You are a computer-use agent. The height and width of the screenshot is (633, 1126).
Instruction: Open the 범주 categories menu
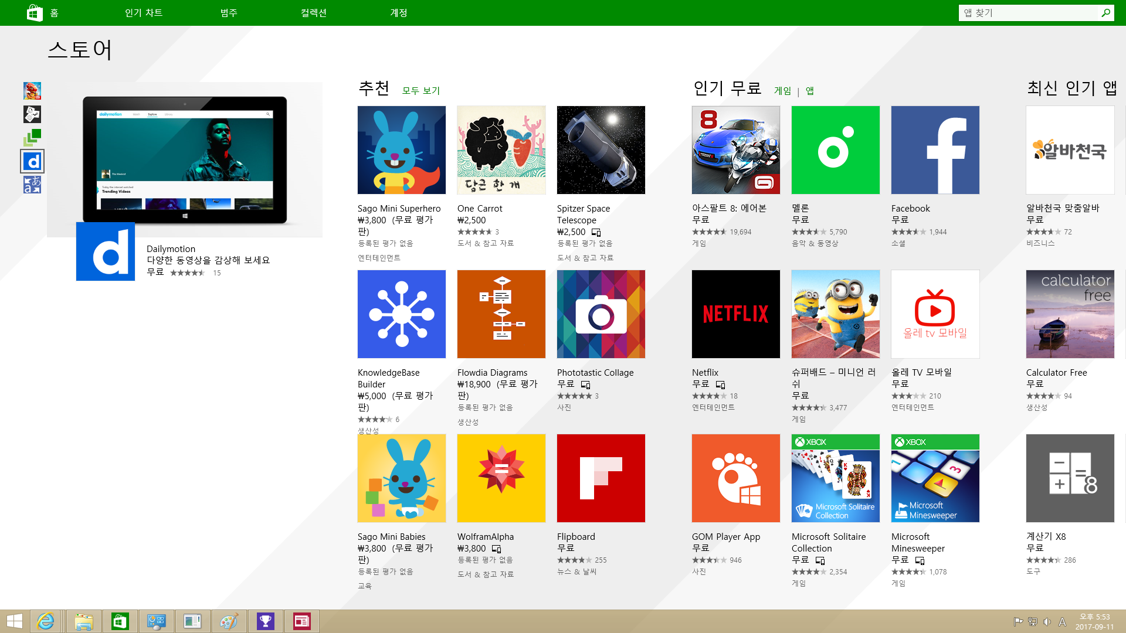[229, 13]
